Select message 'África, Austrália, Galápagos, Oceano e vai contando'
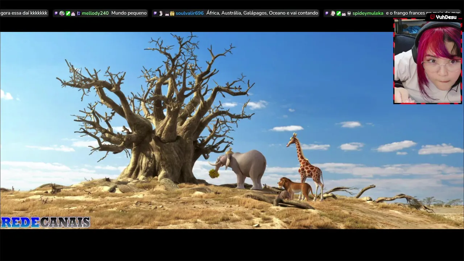464x261 pixels. pyautogui.click(x=262, y=13)
